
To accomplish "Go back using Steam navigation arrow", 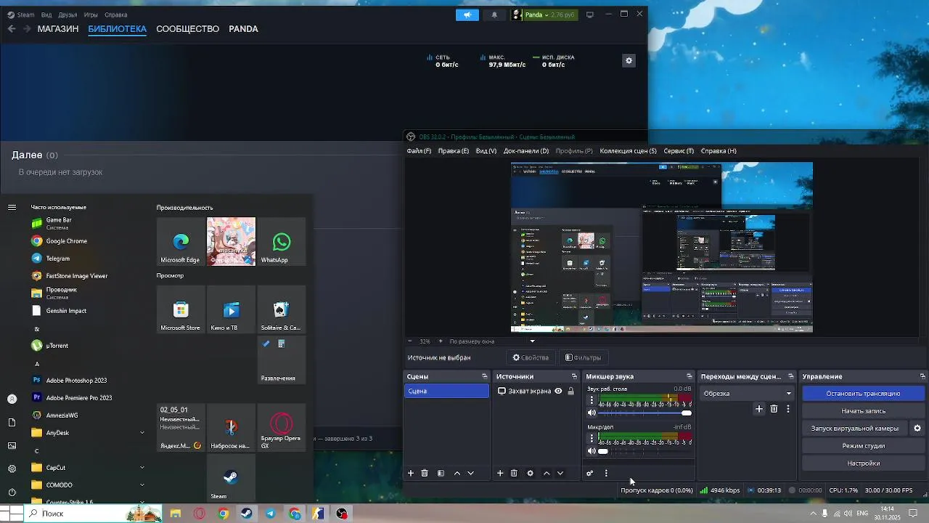I will click(12, 28).
